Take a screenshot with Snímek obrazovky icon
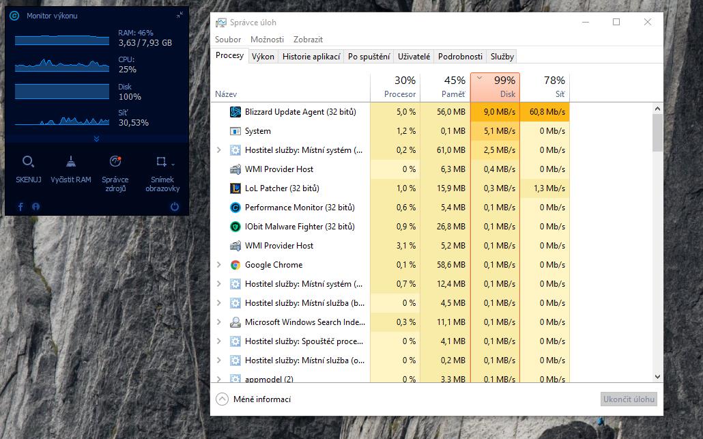This screenshot has width=703, height=439. 161,162
